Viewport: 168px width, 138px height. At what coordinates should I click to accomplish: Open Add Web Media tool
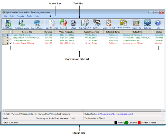(x=22, y=24)
